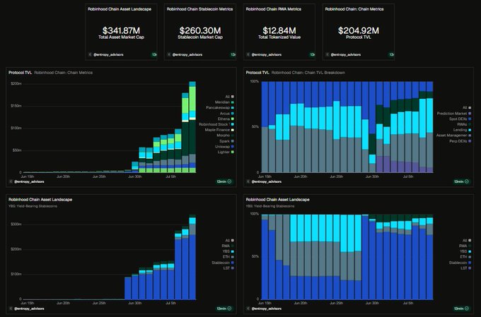Screen dimensions: 481x317
Task: Toggle RWA in the percentage Asset Landscape legend
Action: pyautogui.click(x=465, y=246)
